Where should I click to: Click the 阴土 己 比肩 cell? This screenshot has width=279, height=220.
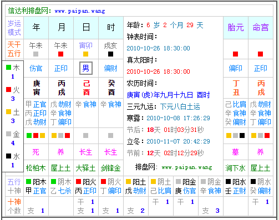coord(161,186)
